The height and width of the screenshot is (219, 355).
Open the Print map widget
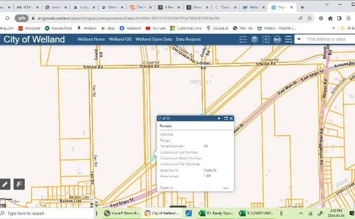click(277, 40)
